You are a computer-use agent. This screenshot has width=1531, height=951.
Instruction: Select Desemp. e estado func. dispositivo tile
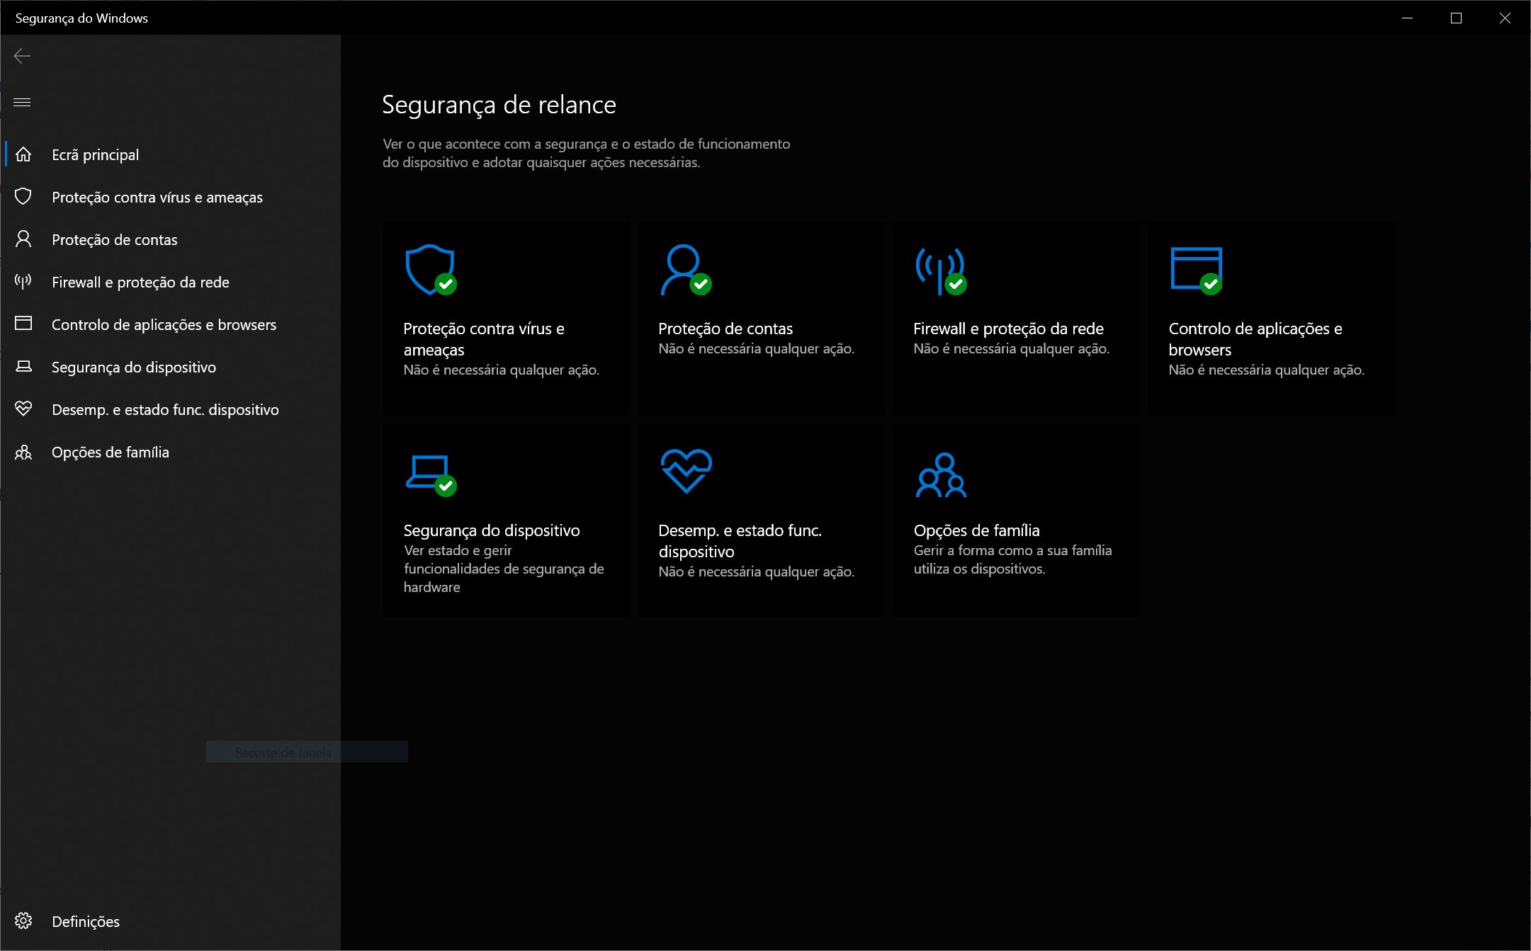760,520
